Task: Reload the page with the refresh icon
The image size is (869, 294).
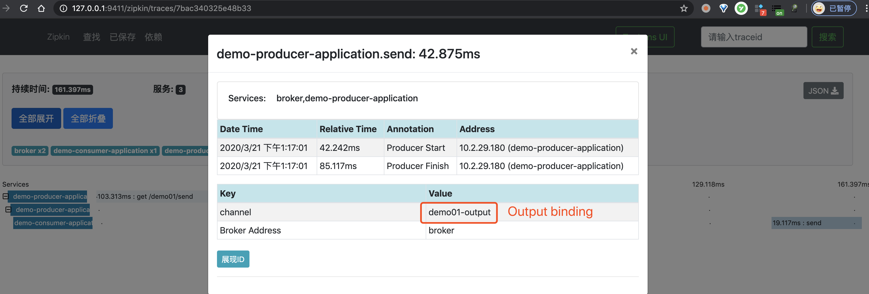Action: pos(24,9)
